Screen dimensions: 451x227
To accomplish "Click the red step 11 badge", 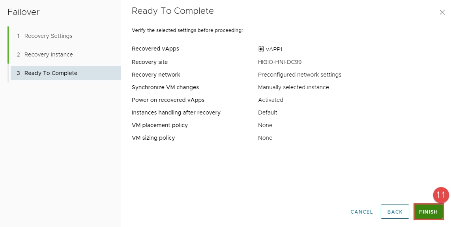I will [441, 195].
